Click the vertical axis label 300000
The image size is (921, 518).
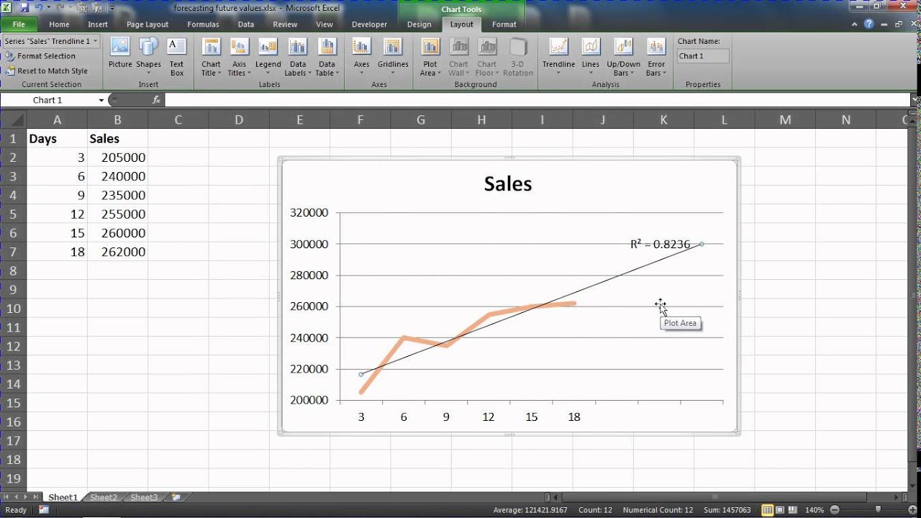[309, 244]
